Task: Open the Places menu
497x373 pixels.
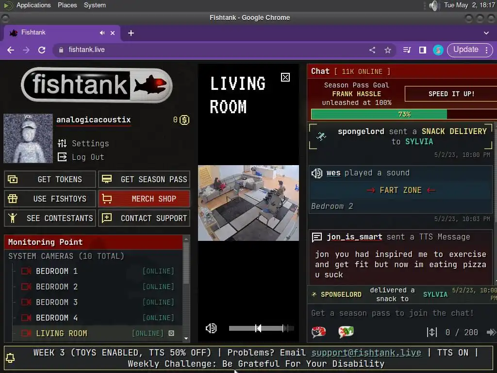Action: tap(67, 5)
